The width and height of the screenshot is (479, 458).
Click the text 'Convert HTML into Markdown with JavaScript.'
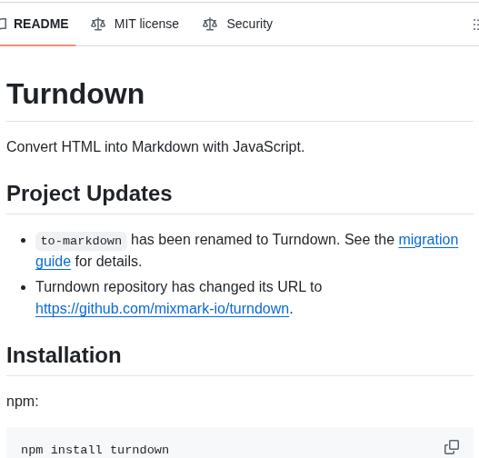coord(155,147)
